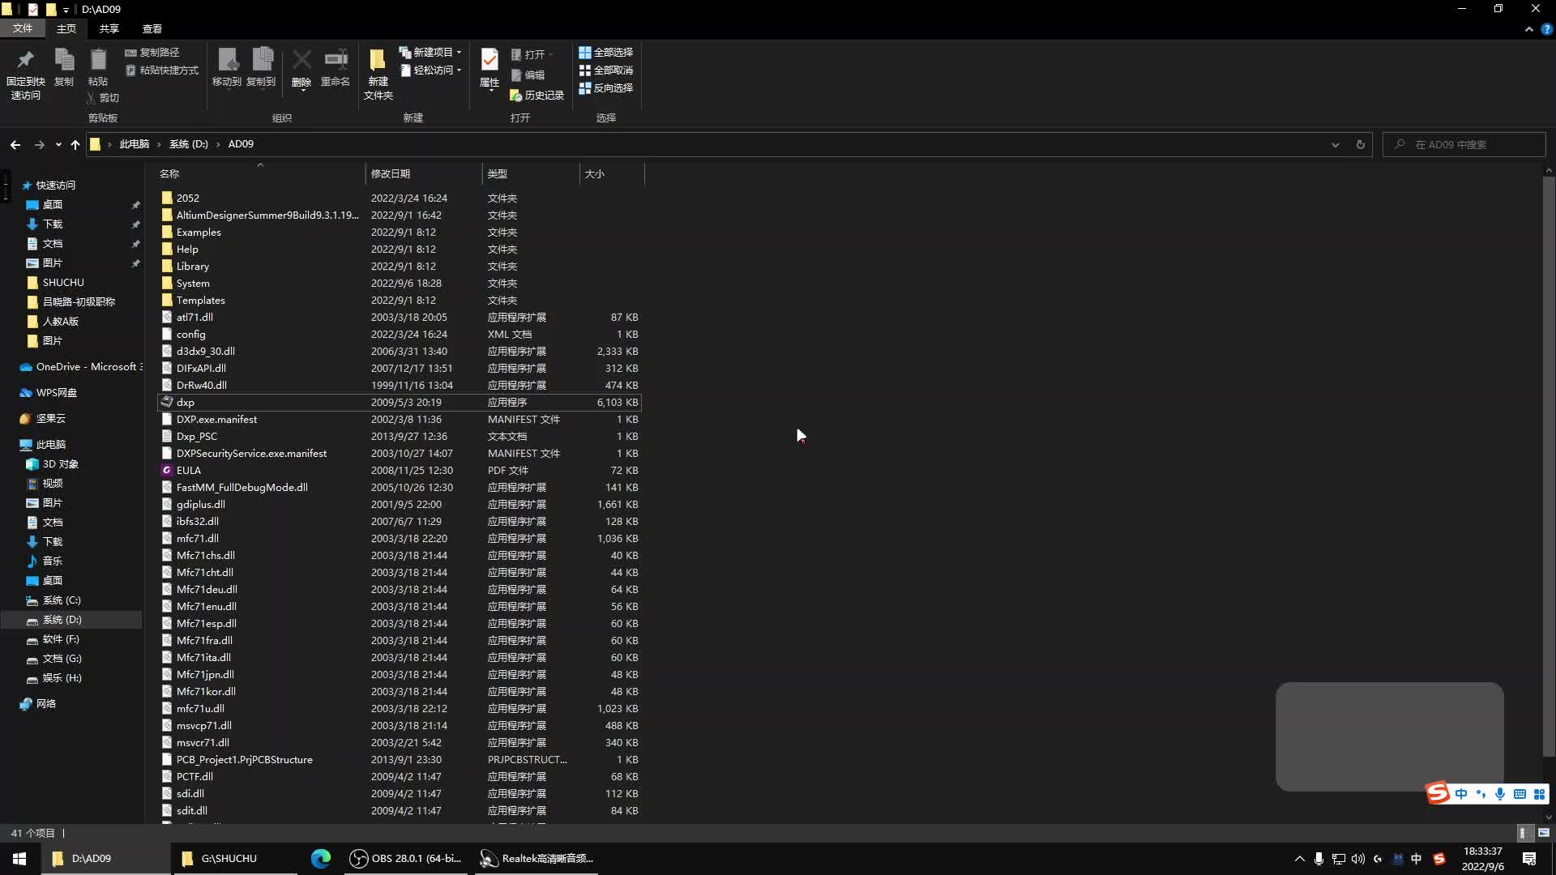Switch to the Home (主页) ribbon tab

pos(66,28)
